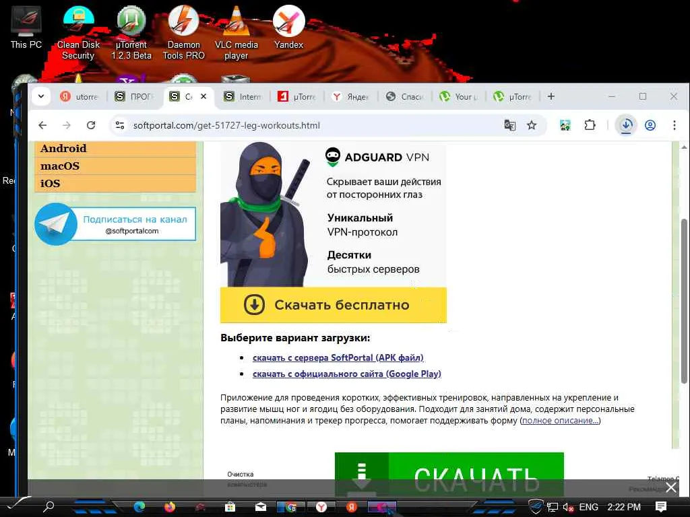
Task: Switch to the last green-icon 'µTorre' tab
Action: tap(513, 97)
